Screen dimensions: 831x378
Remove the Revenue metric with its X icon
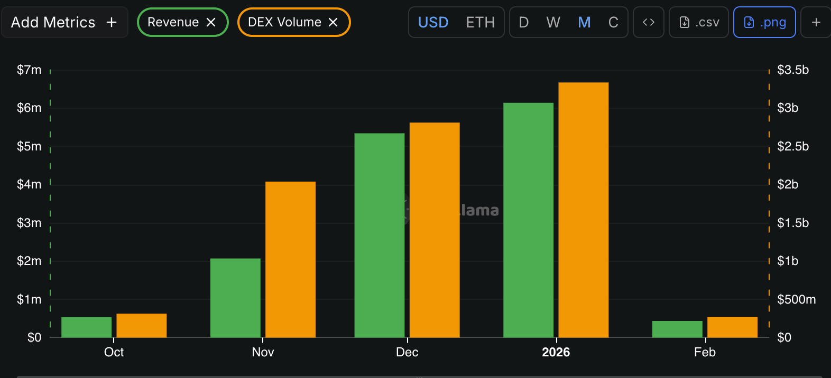(x=211, y=22)
